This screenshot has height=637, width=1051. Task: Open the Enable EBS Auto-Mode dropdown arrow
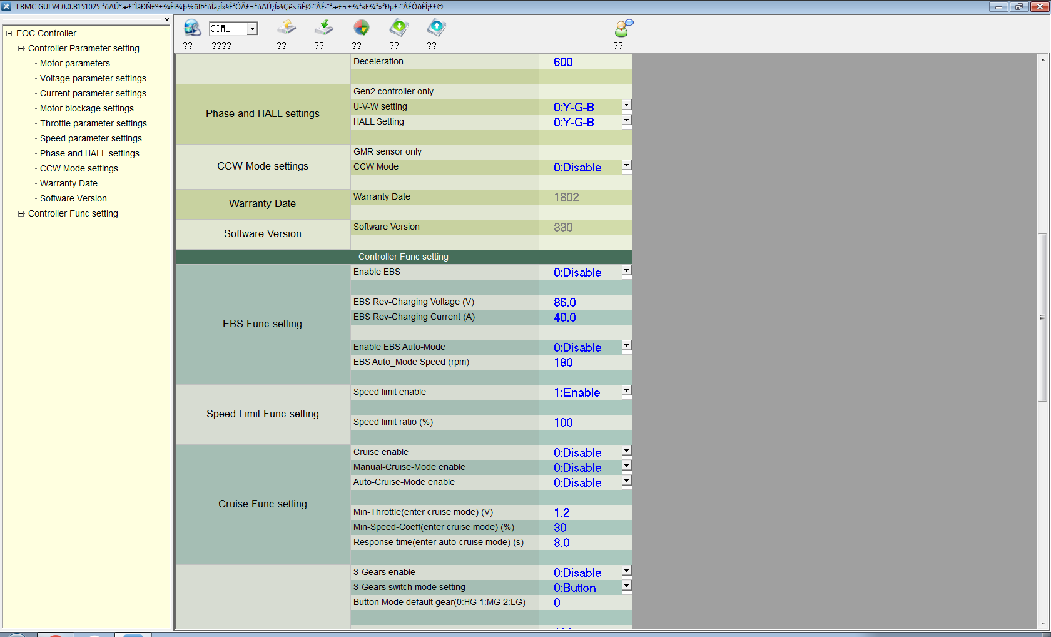(626, 346)
